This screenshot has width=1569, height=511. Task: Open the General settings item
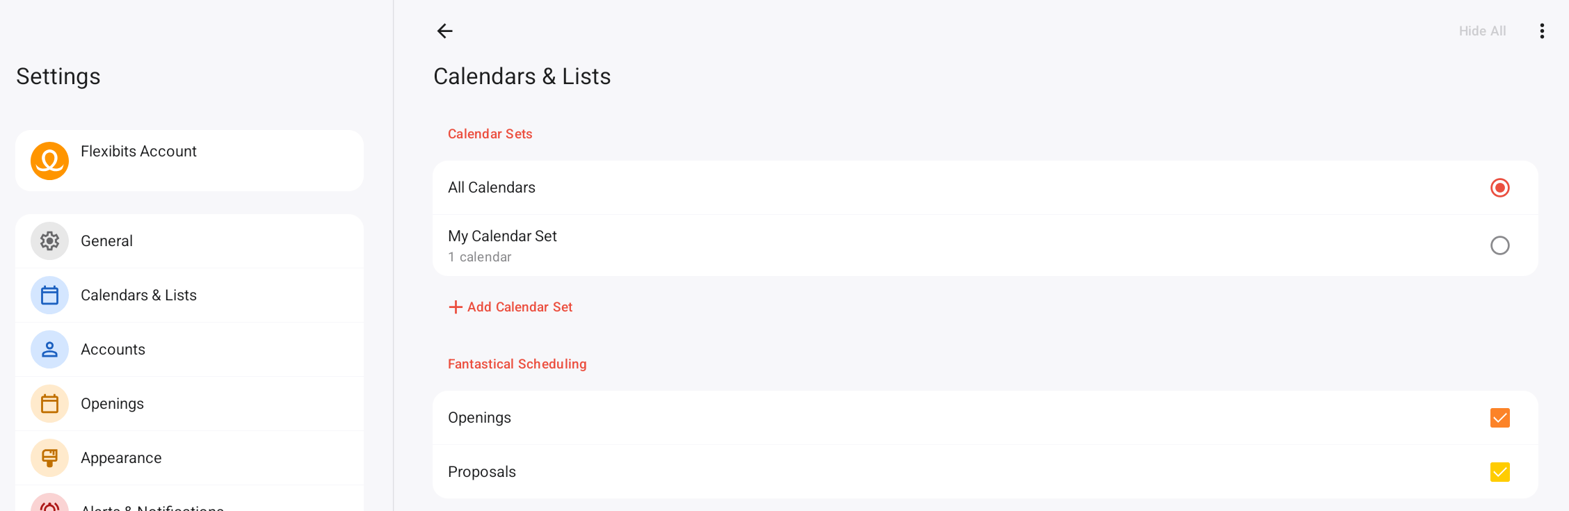(189, 241)
